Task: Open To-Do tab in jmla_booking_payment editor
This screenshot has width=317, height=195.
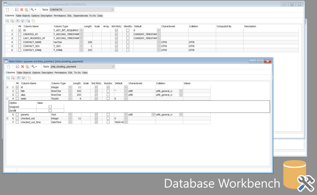Action: coord(77,72)
